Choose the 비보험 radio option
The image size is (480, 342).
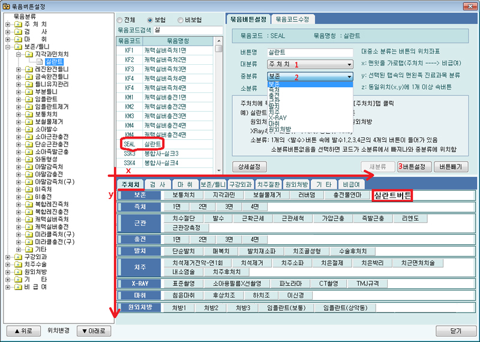pyautogui.click(x=178, y=20)
